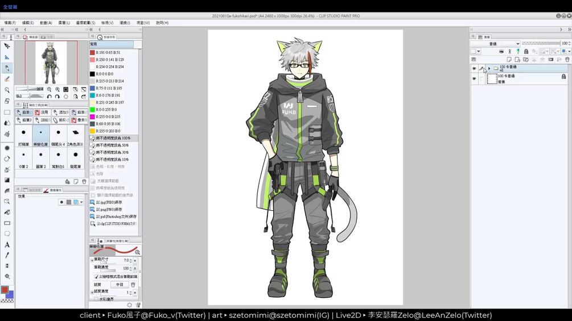572x321 pixels.
Task: Open the Help (H) menu
Action: coord(162,23)
